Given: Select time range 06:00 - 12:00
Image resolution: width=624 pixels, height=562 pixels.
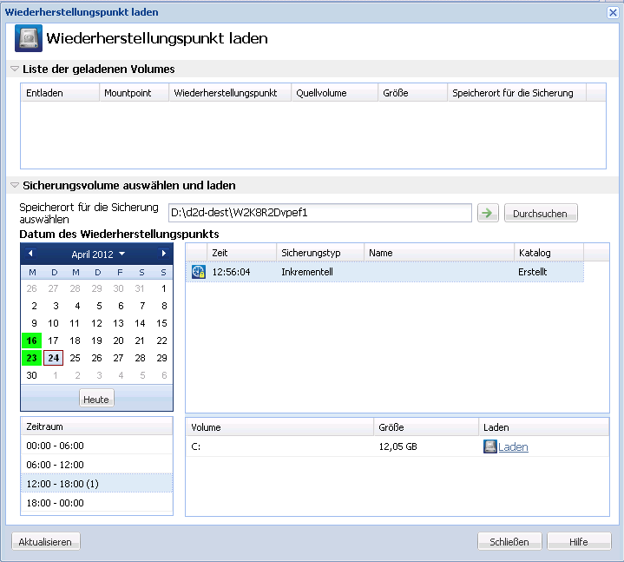Looking at the screenshot, I should click(96, 465).
